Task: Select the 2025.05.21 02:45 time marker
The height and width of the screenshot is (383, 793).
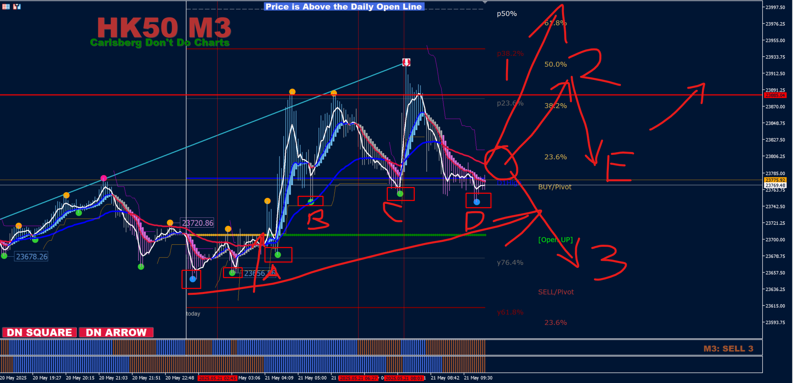Action: 217,378
